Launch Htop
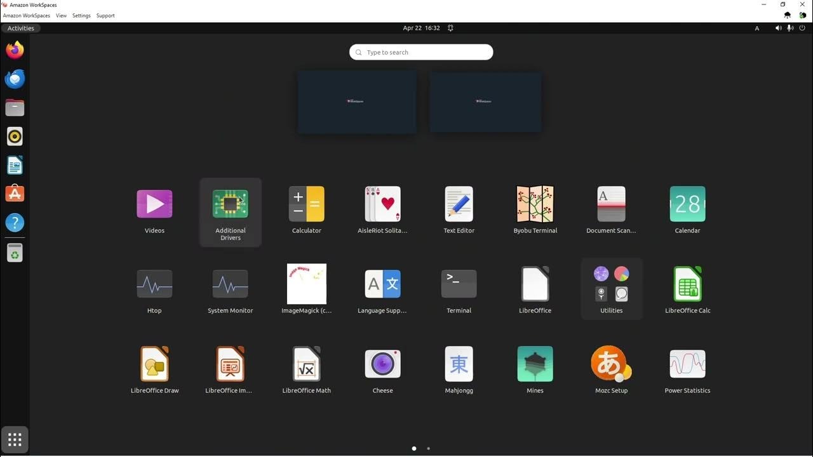 [154, 284]
